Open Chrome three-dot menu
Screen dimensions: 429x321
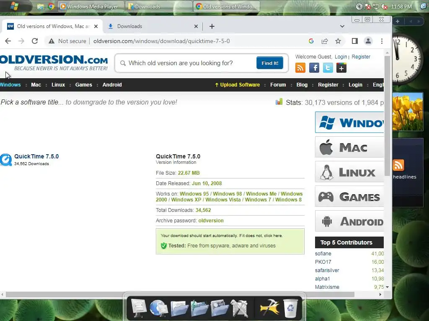click(382, 41)
